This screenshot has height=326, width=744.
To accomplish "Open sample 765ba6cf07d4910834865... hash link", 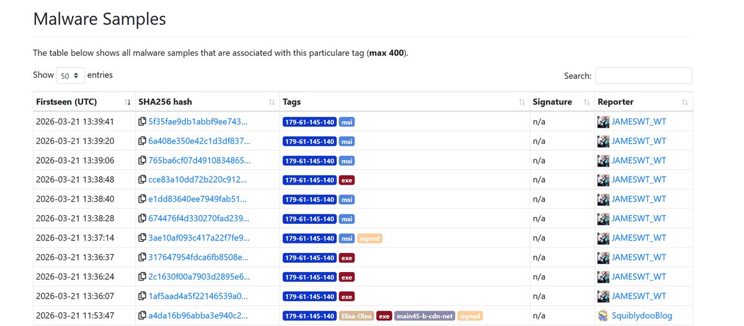I will point(199,161).
